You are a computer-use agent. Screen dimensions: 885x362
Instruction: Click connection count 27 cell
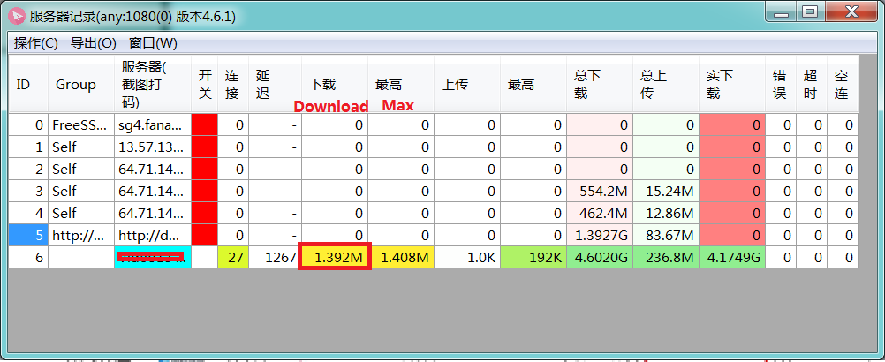click(x=232, y=257)
